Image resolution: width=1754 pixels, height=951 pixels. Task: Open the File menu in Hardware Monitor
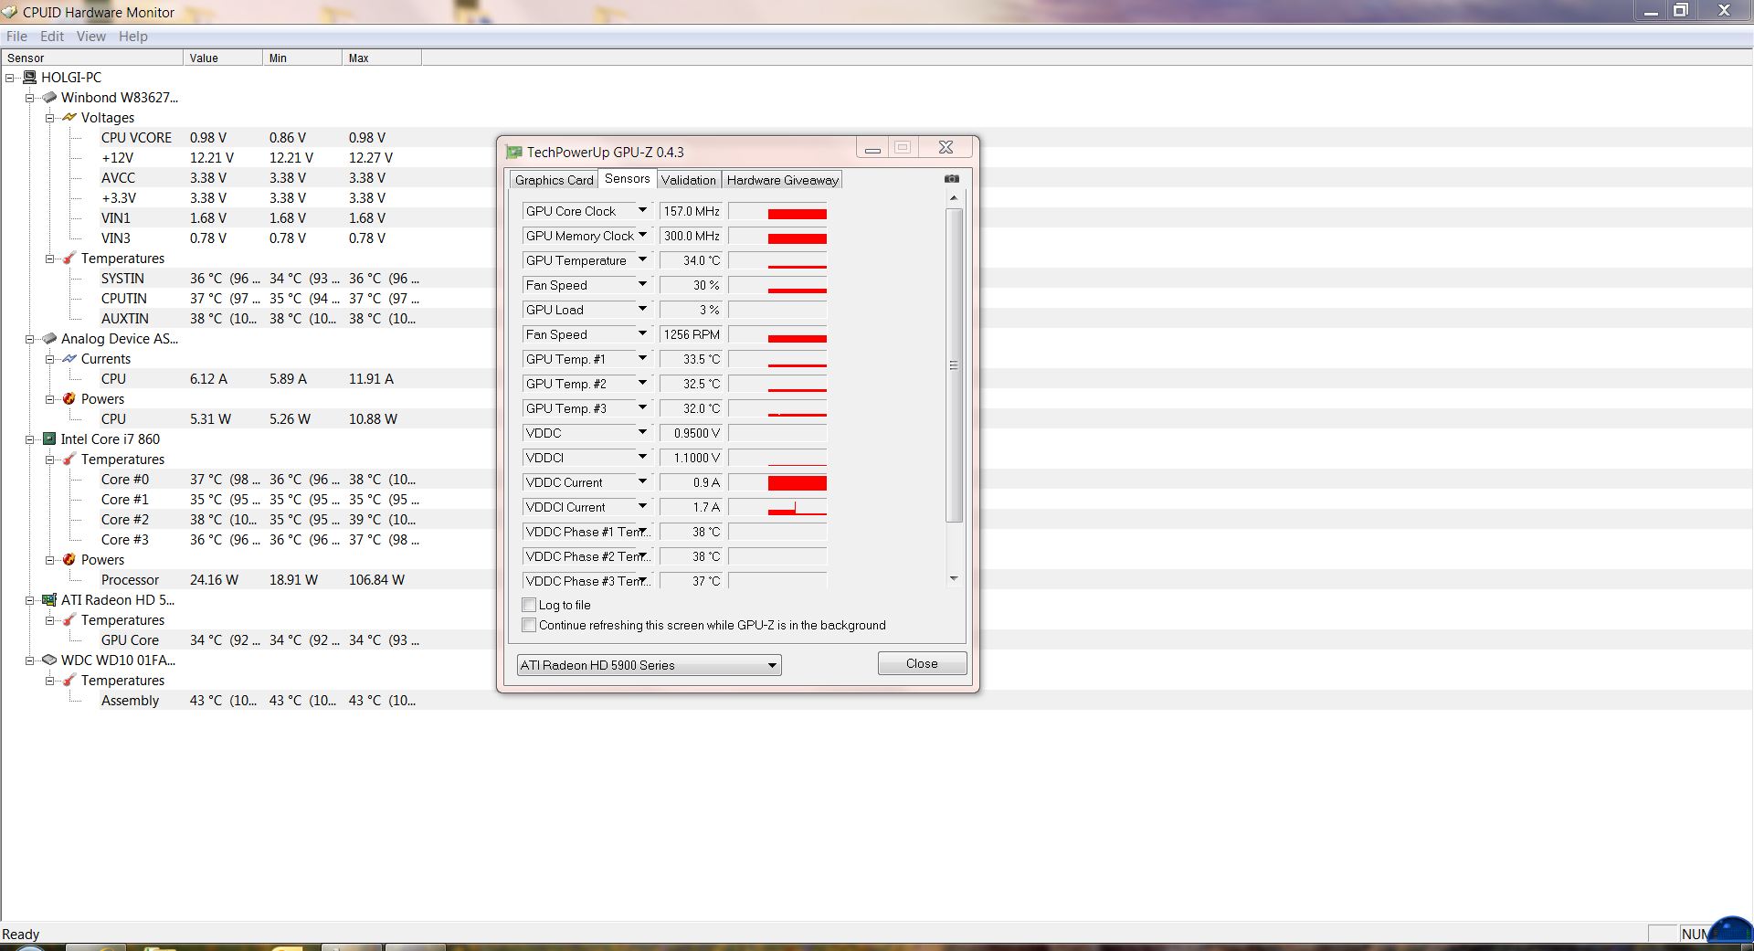click(16, 37)
